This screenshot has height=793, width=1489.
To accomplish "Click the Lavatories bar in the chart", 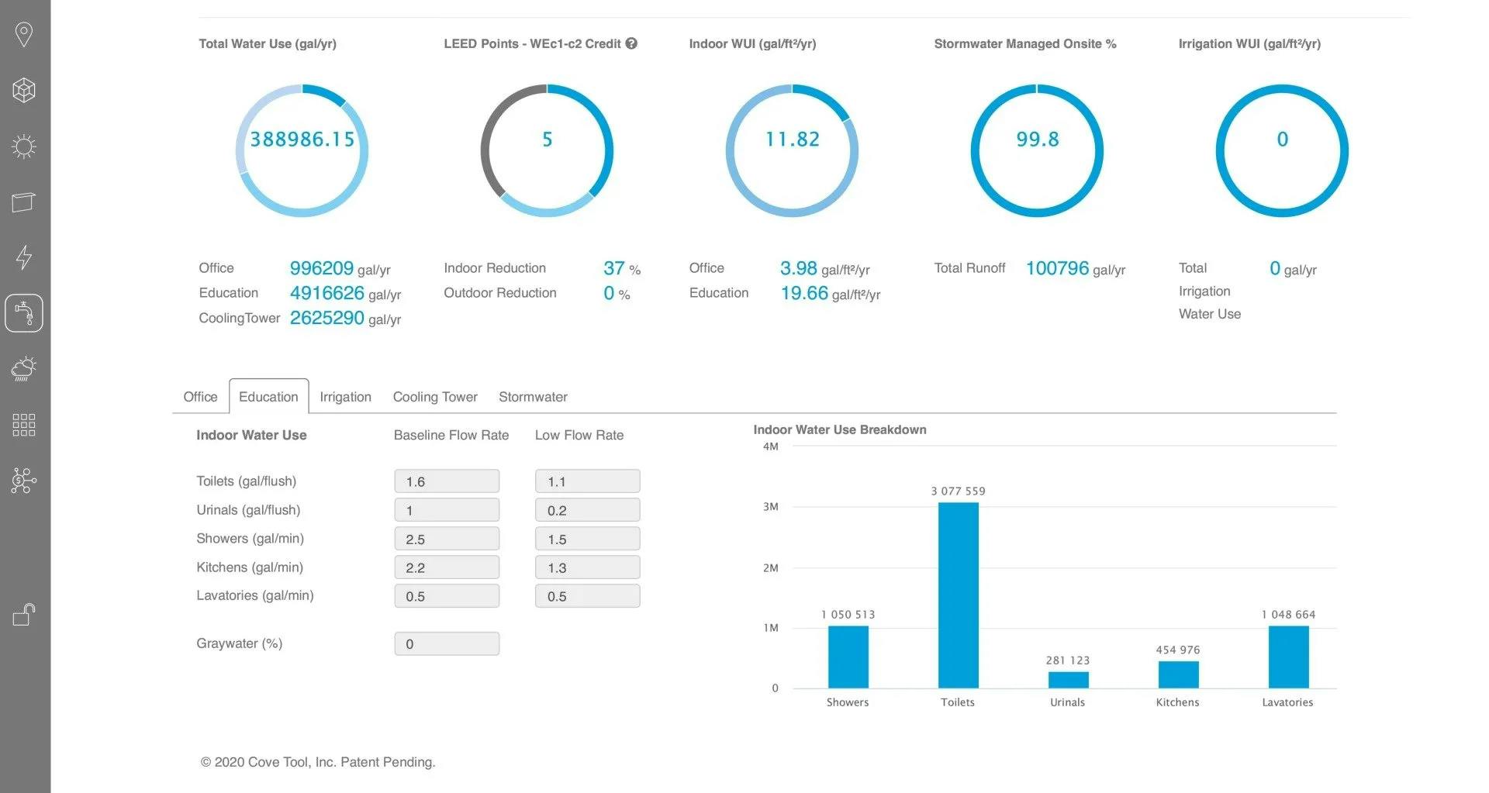I will coord(1288,657).
